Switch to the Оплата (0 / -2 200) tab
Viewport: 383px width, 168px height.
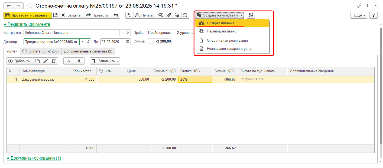coord(41,51)
